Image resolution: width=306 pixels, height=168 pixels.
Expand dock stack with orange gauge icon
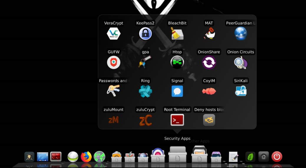[117, 157]
